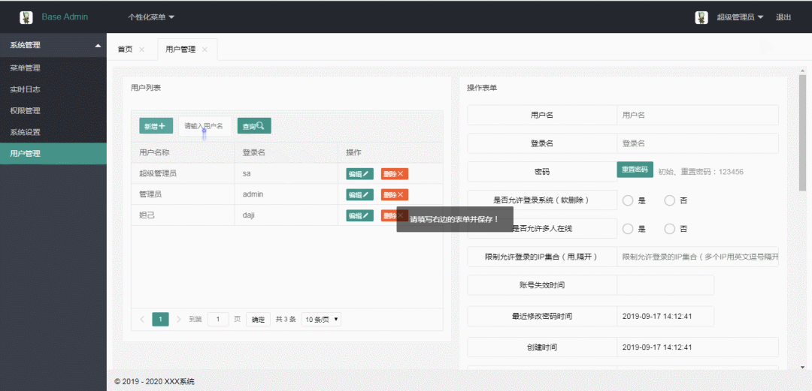This screenshot has height=391, width=812.
Task: Delete the 管理员 admin row
Action: (x=395, y=195)
